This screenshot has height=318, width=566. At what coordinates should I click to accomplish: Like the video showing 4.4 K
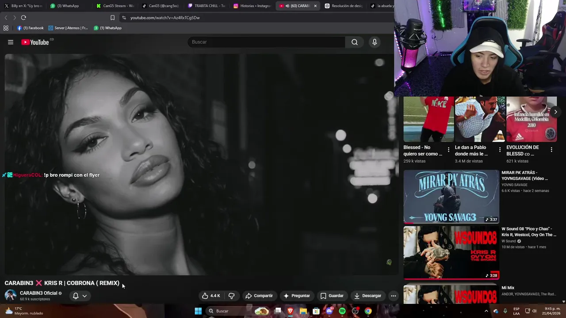211,296
